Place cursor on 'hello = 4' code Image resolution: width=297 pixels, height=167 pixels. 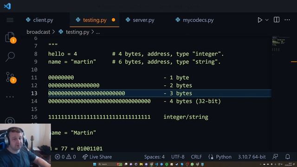click(x=63, y=54)
